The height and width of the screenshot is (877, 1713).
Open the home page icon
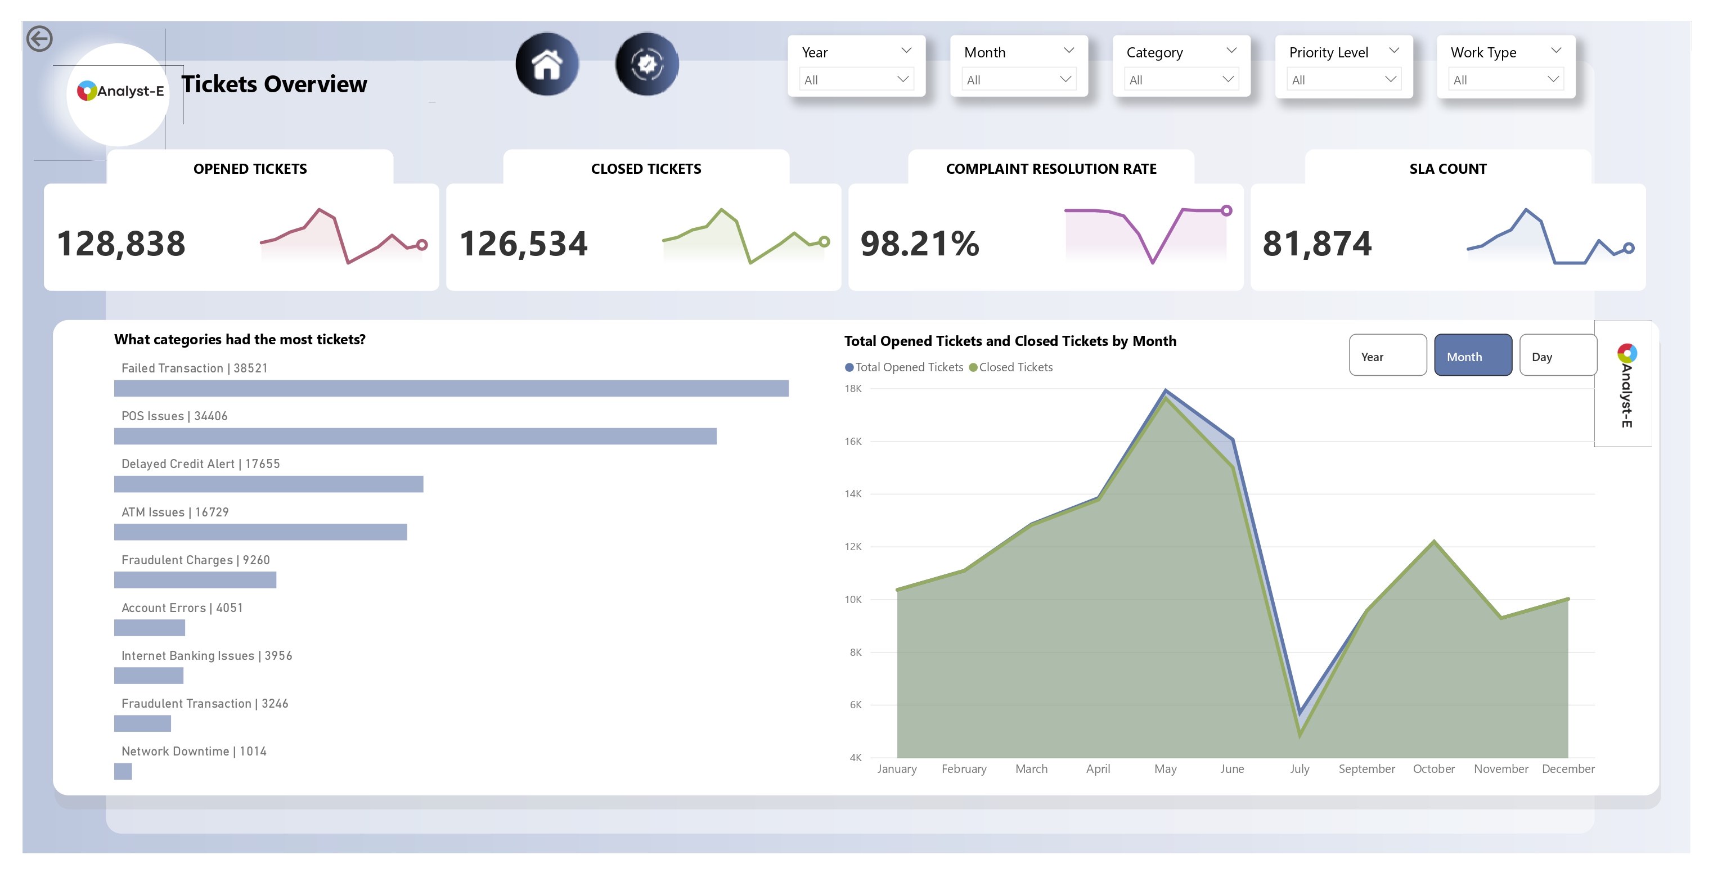pyautogui.click(x=547, y=65)
